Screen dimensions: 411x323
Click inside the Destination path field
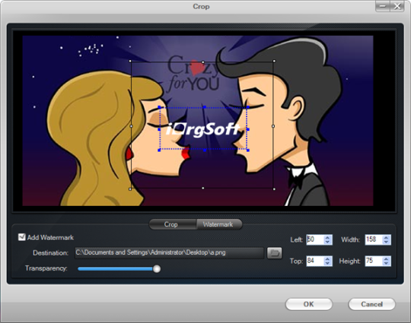pos(169,253)
